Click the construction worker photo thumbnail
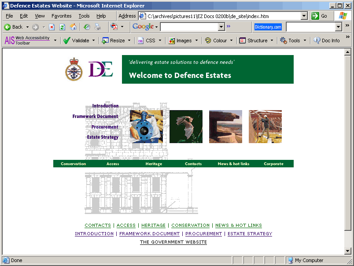The height and width of the screenshot is (266, 354). coord(265,126)
